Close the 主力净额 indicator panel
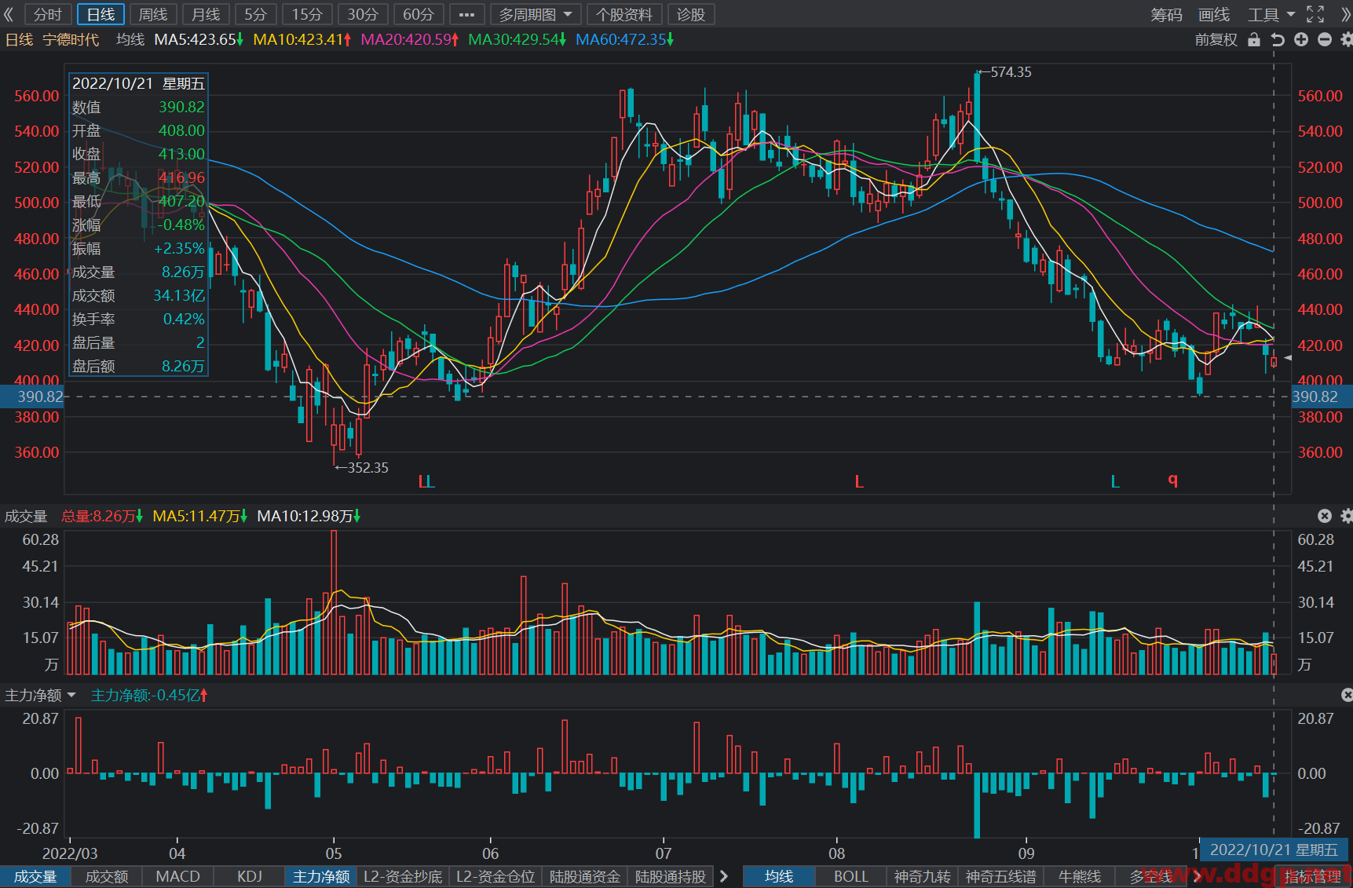Image resolution: width=1353 pixels, height=888 pixels. pos(1346,695)
